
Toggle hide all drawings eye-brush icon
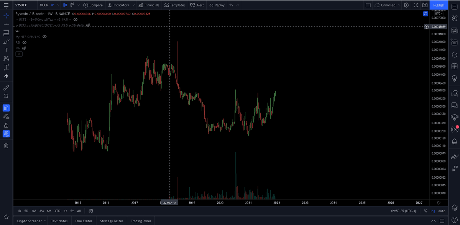6,134
